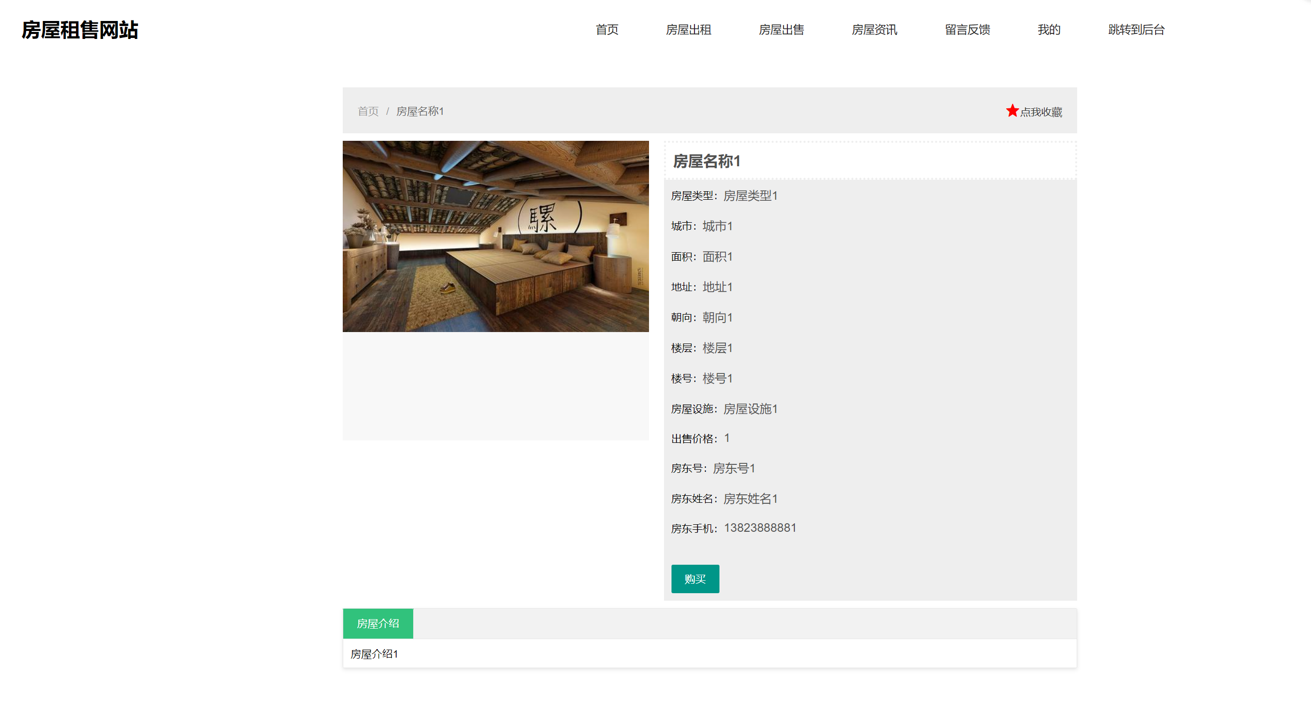Click the 首页 breadcrumb link

pyautogui.click(x=368, y=111)
